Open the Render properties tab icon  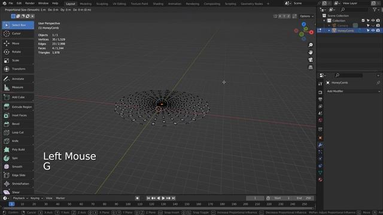[320, 93]
